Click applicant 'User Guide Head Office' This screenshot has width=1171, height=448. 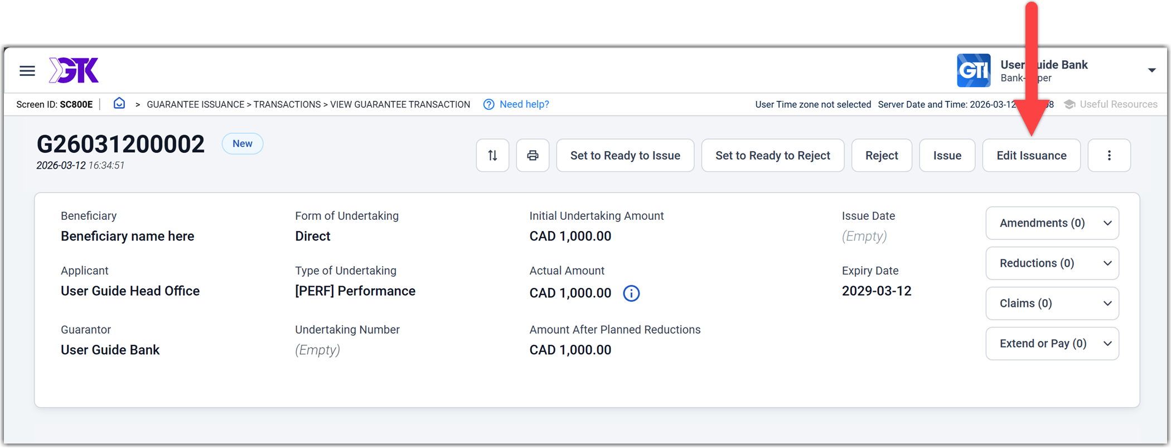pos(130,291)
